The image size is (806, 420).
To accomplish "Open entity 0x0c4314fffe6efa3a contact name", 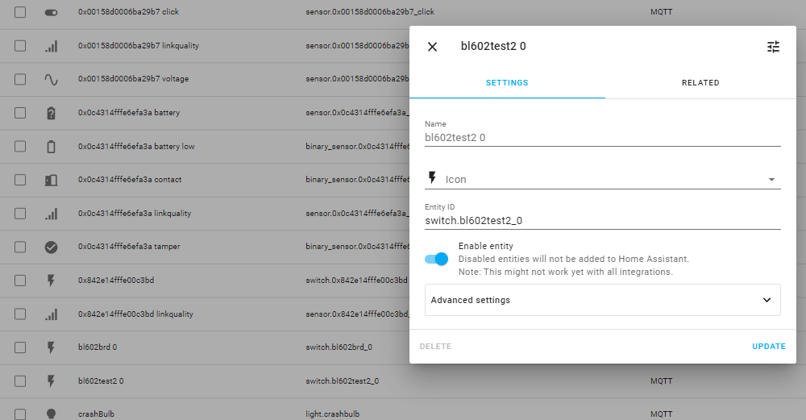I will coord(130,180).
